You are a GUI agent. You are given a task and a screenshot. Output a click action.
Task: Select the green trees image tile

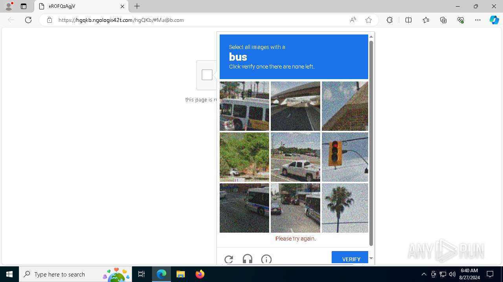pyautogui.click(x=244, y=157)
